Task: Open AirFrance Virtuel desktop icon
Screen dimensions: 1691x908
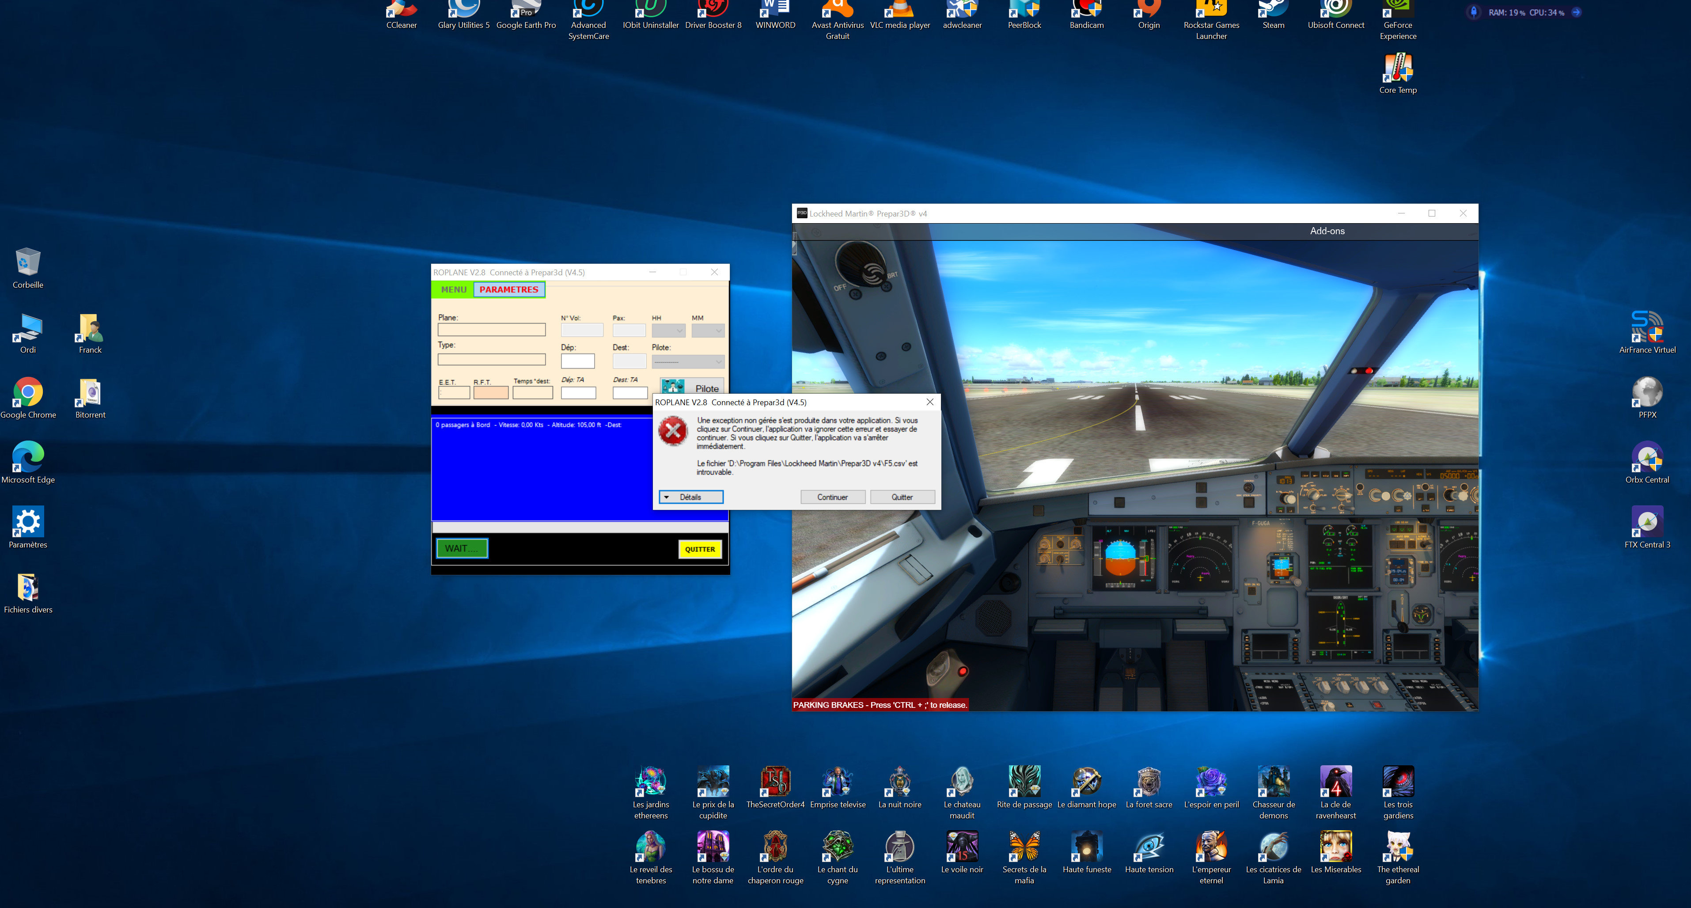Action: pyautogui.click(x=1646, y=331)
